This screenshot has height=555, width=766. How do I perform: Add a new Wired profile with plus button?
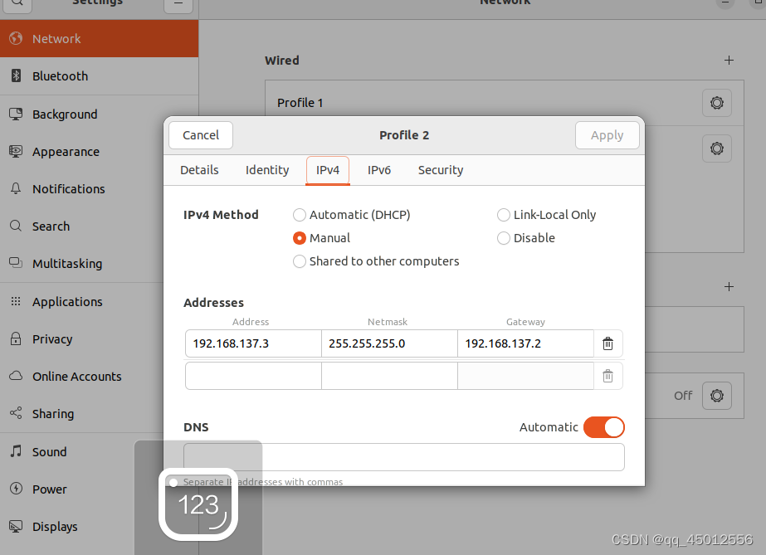[x=729, y=60]
